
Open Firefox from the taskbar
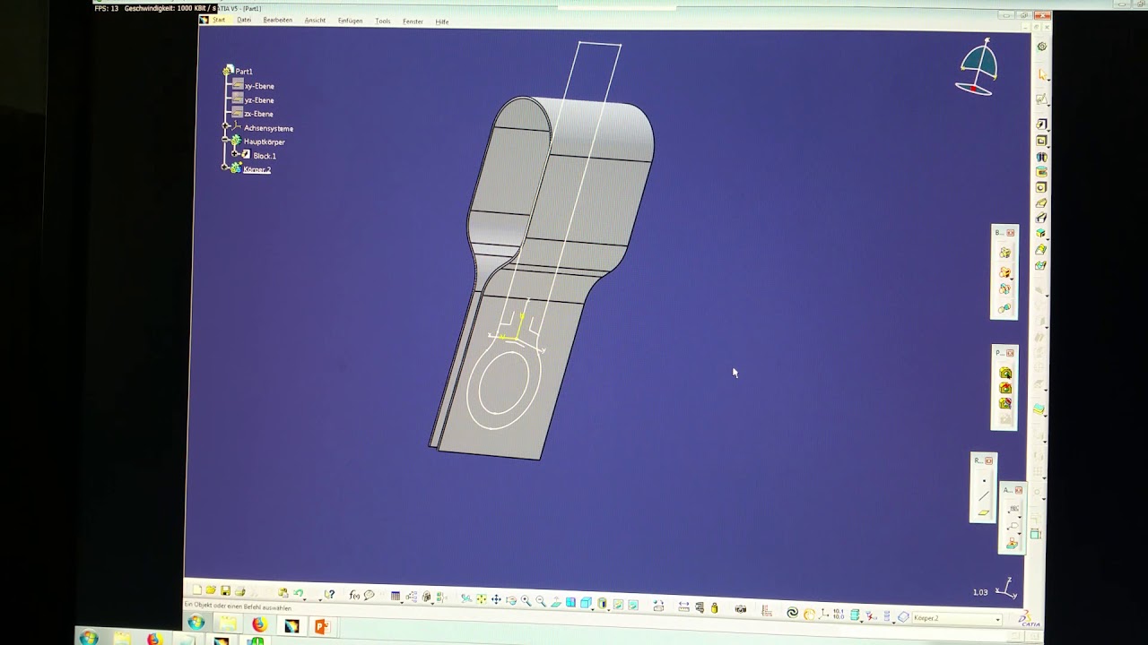[259, 623]
